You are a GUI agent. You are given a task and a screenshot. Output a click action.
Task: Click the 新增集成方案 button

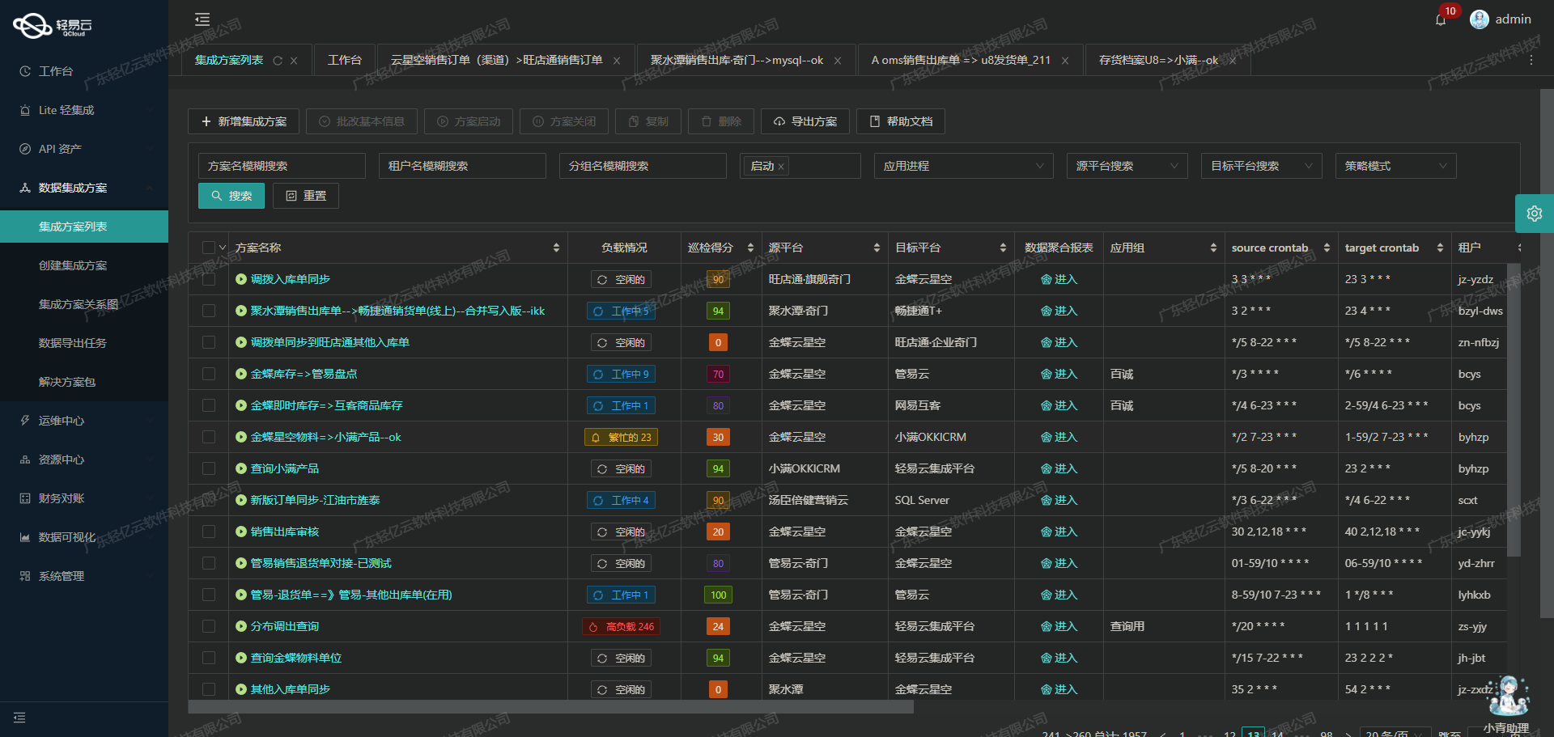coord(244,121)
